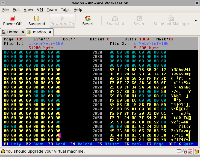This screenshot has width=200, height=157.
Task: Click the File 1 path c:\mbr\mbr-100
Action: (46, 44)
